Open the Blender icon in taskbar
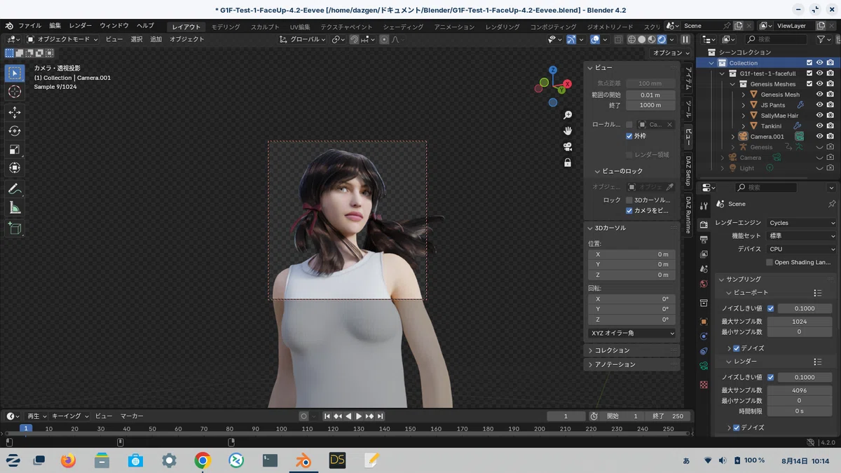This screenshot has height=473, width=841. (x=303, y=460)
